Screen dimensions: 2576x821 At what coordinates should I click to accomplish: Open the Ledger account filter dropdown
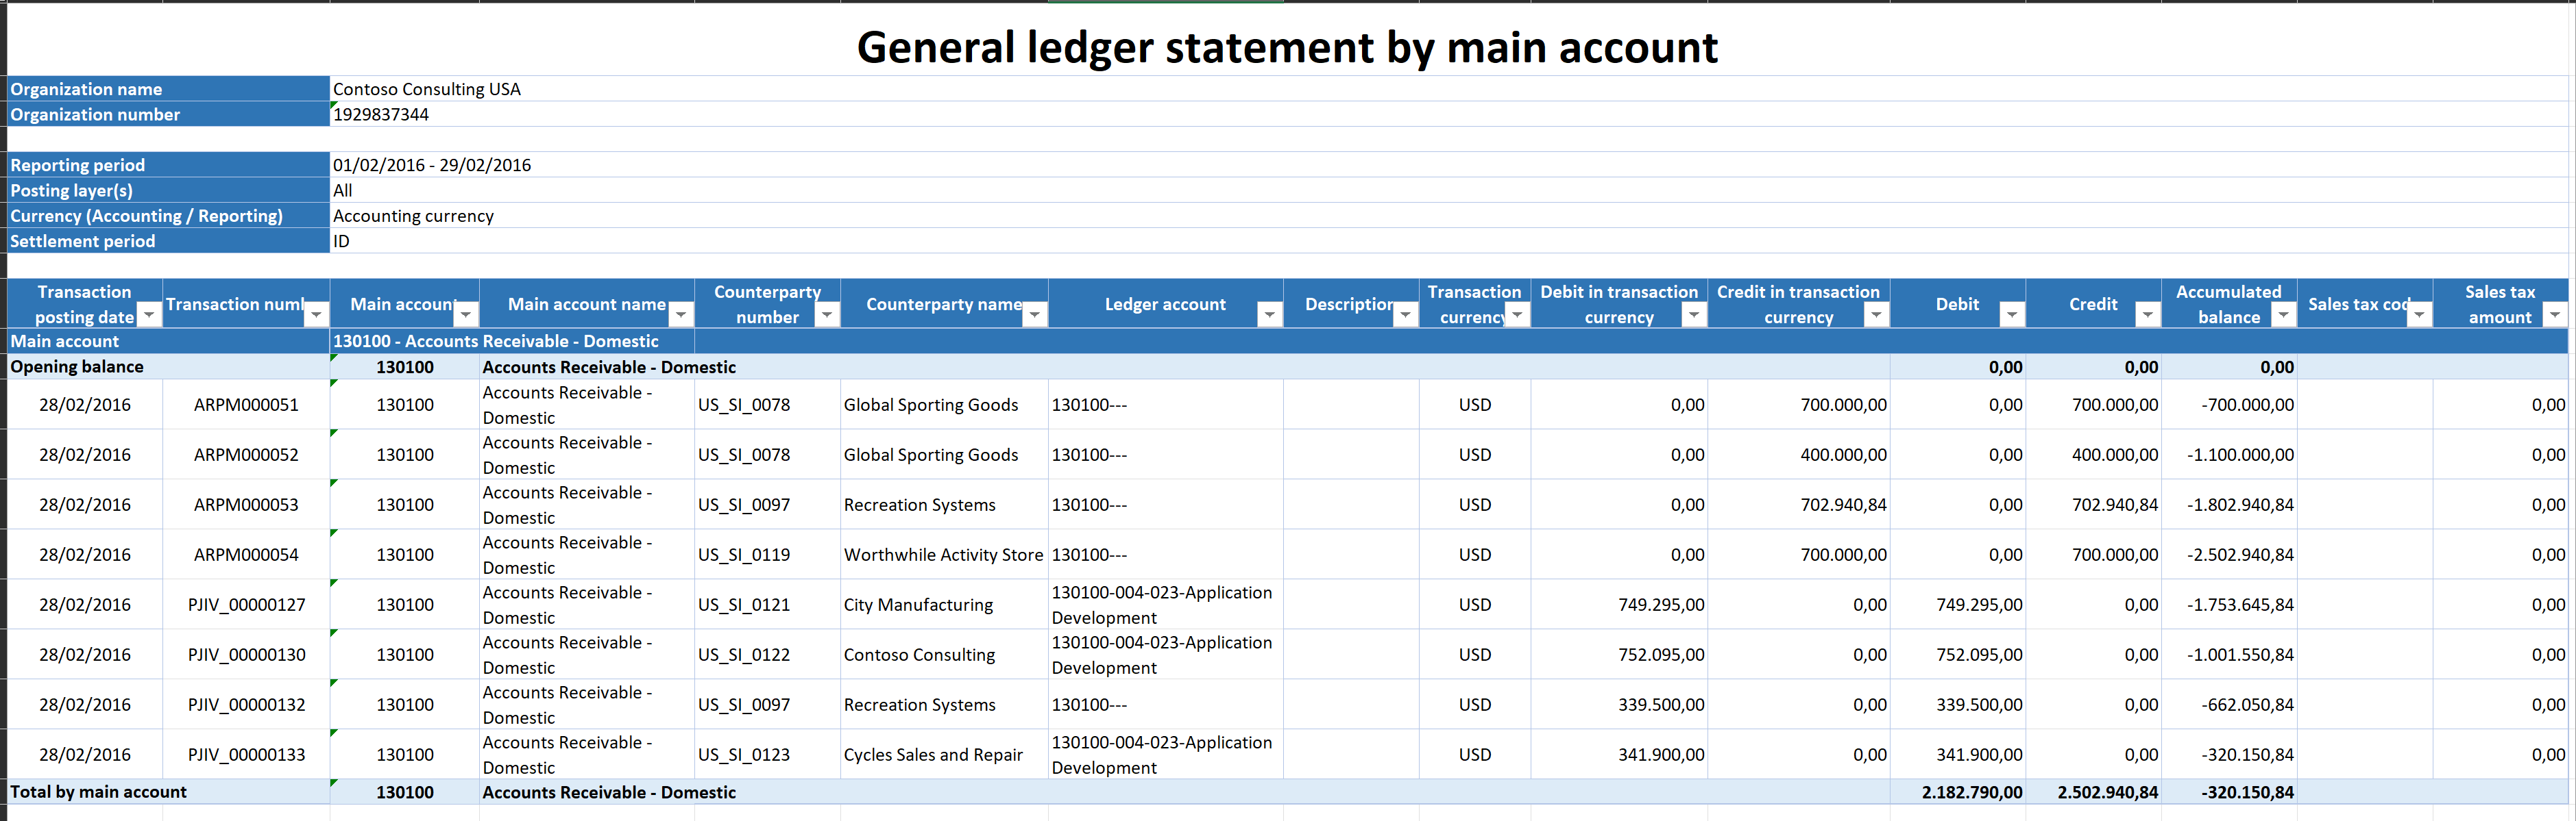click(1270, 316)
